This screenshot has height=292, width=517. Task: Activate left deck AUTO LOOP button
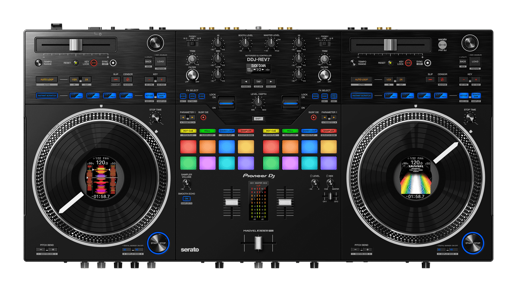(x=47, y=80)
